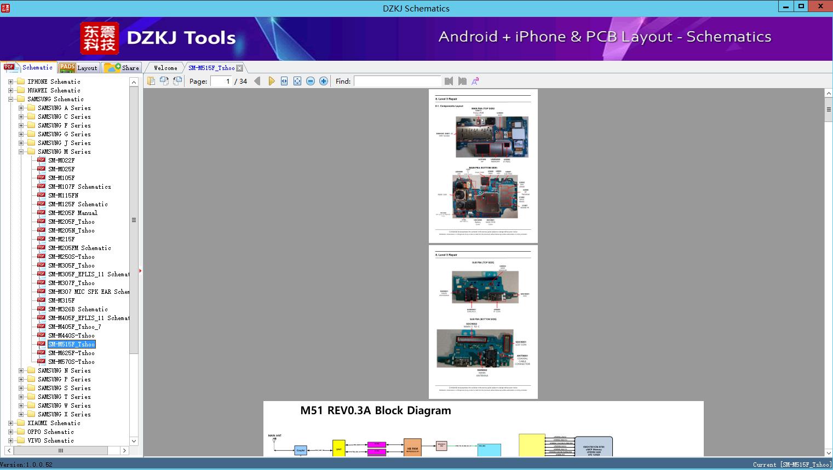
Task: Zoom in with the plus icon
Action: click(x=324, y=81)
